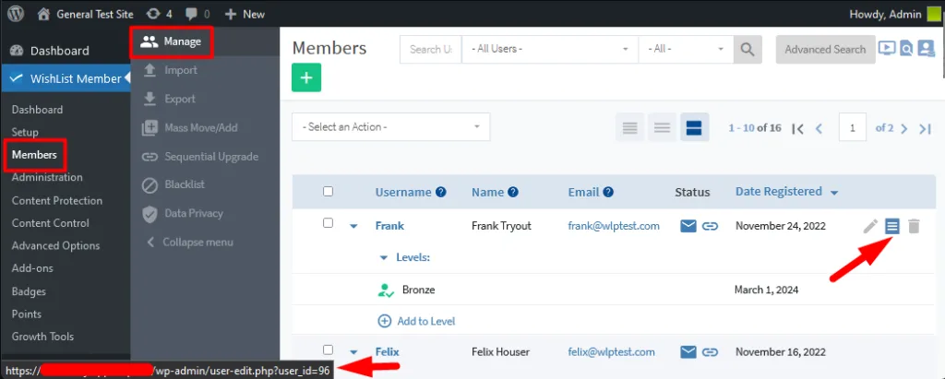This screenshot has height=379, width=945.
Task: Click the help search icon beside video
Action: point(906,49)
